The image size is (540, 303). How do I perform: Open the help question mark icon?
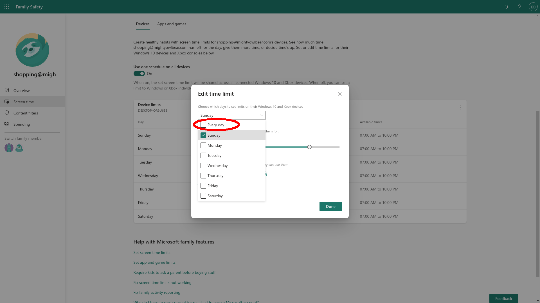tap(520, 7)
